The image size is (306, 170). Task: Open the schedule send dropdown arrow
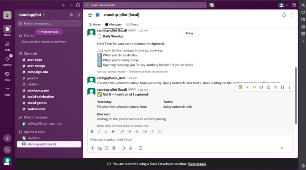pyautogui.click(x=289, y=148)
